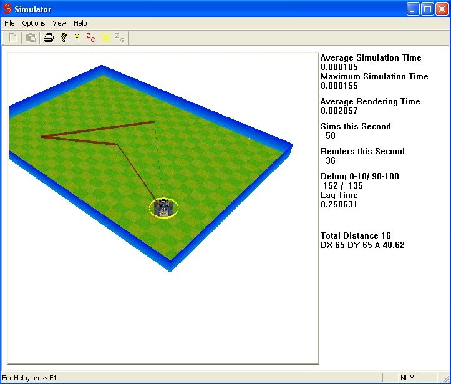Open the View menu
Viewport: 451px width, 384px height.
click(x=59, y=23)
